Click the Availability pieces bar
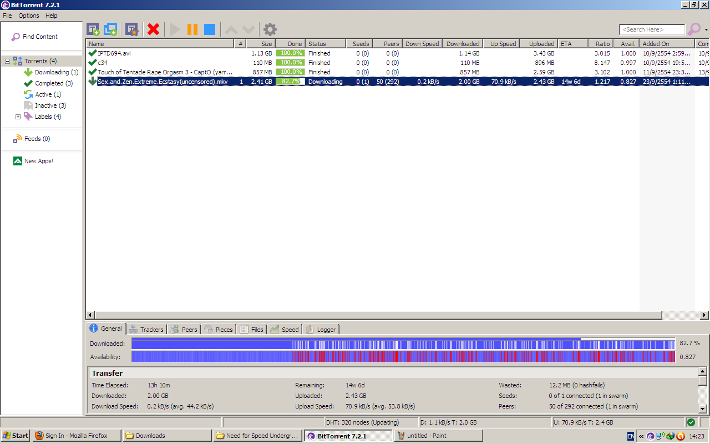 coord(403,357)
